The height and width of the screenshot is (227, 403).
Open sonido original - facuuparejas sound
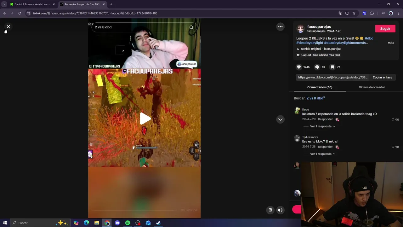321,49
